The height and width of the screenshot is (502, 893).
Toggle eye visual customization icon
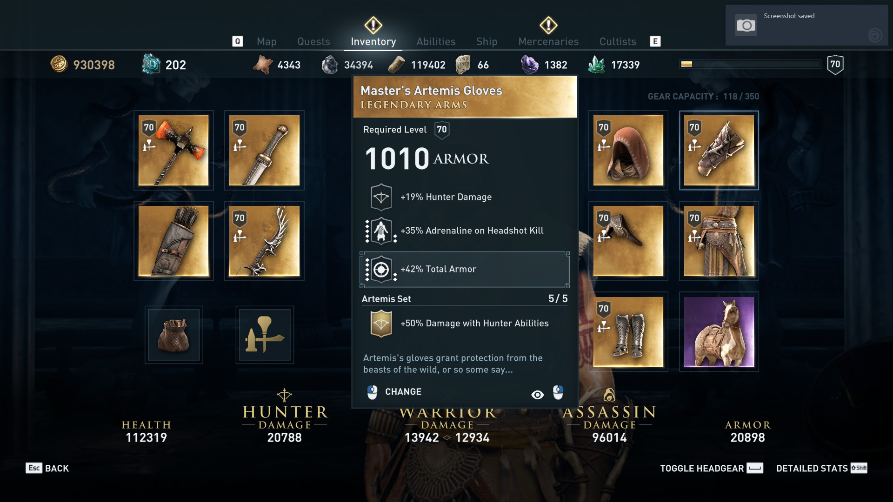tap(537, 395)
